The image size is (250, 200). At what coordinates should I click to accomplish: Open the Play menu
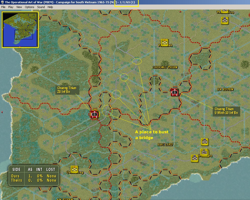pyautogui.click(x=11, y=7)
